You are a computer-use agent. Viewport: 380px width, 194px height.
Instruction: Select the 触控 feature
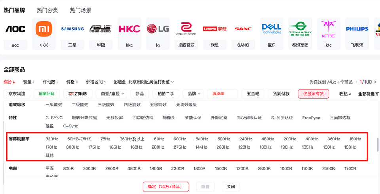(x=49, y=126)
